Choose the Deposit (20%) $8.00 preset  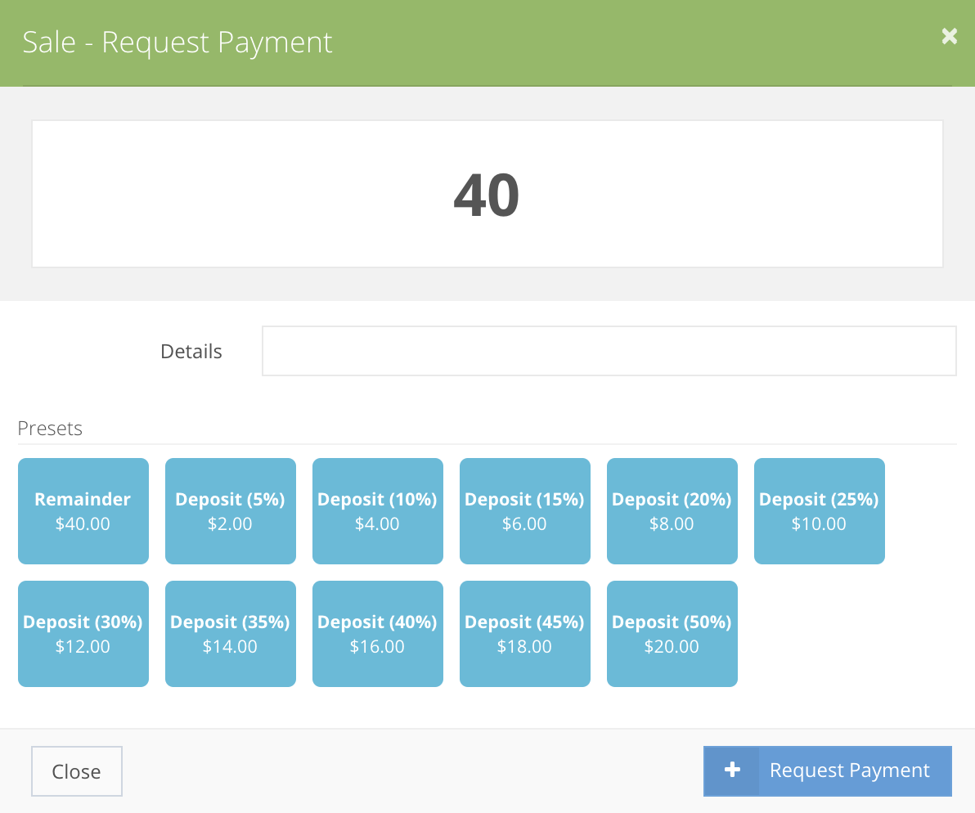tap(672, 511)
